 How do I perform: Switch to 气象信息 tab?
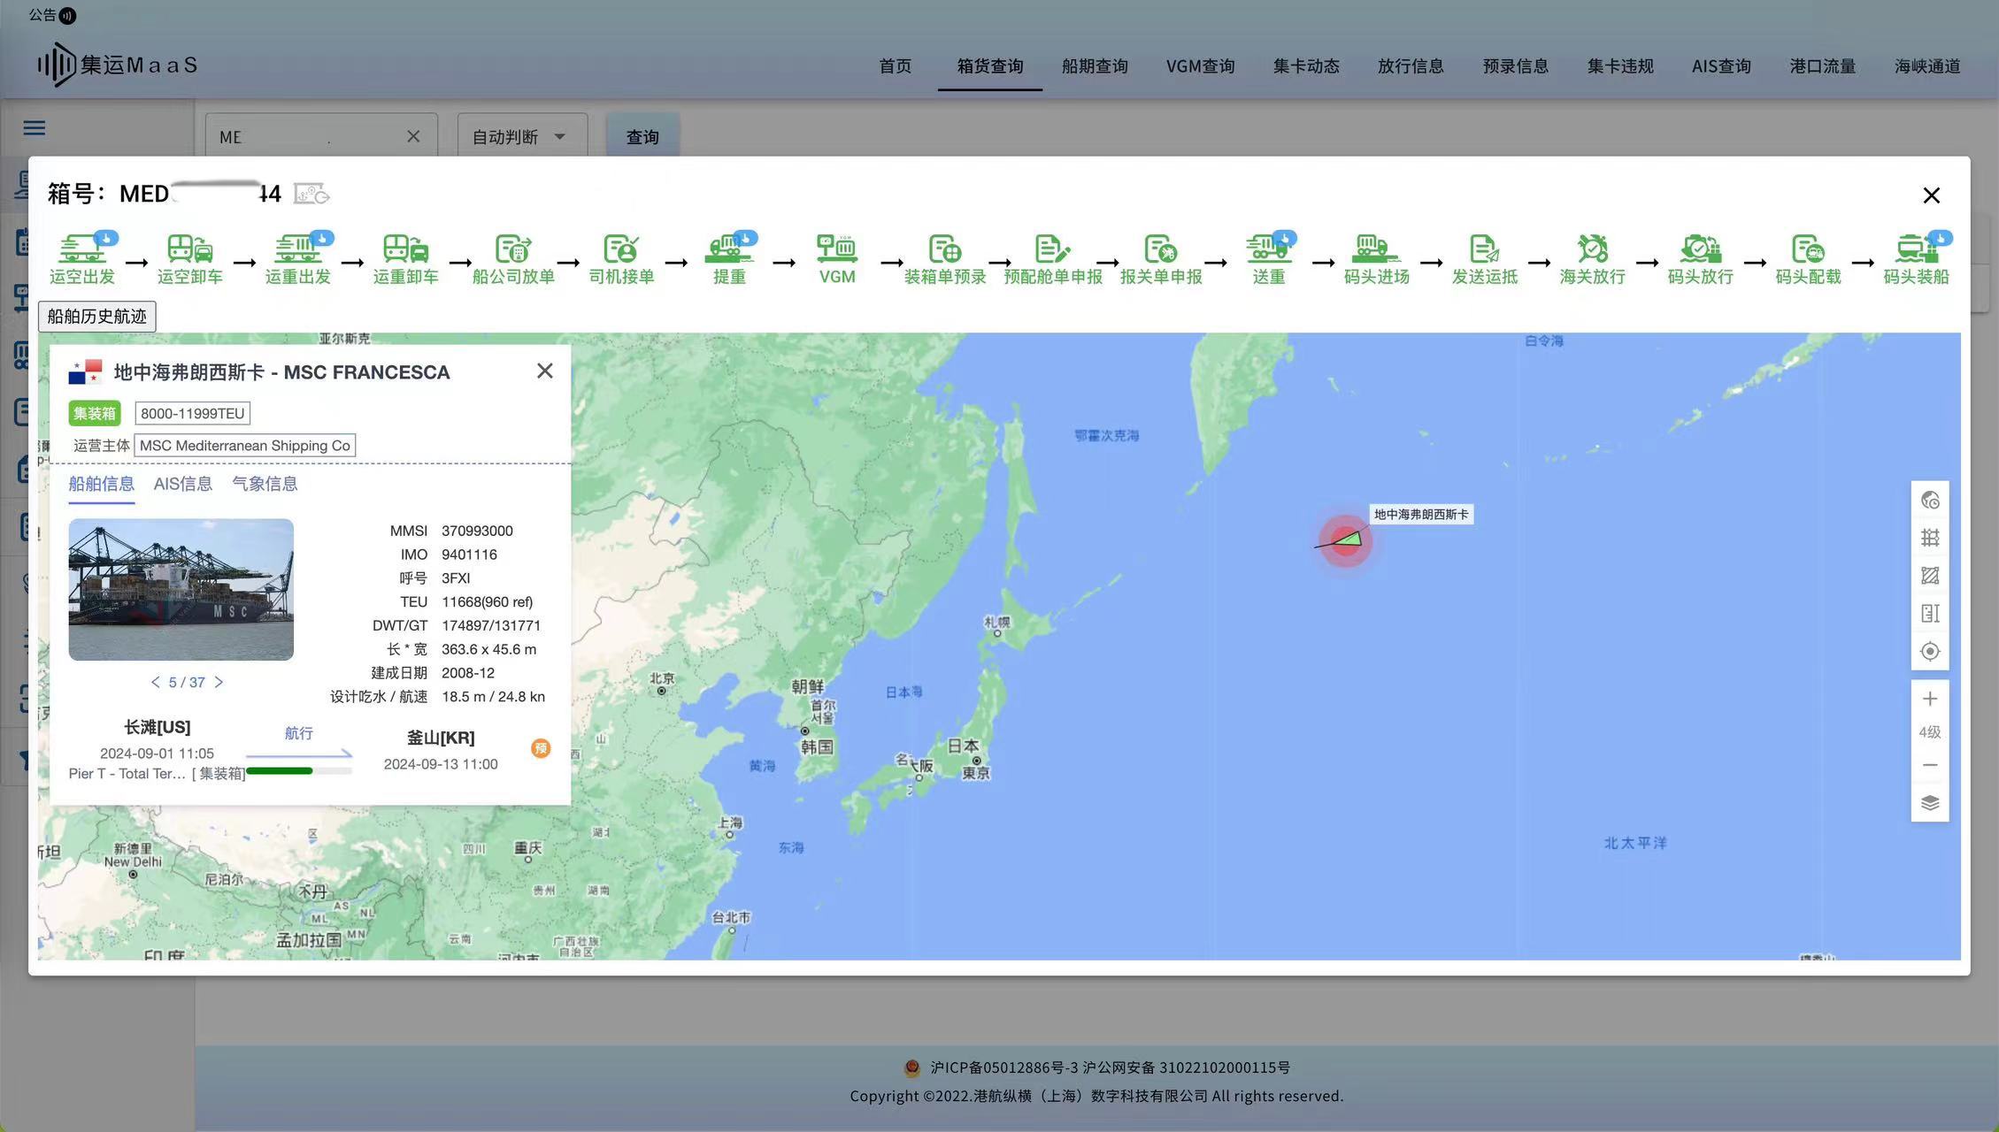tap(265, 484)
